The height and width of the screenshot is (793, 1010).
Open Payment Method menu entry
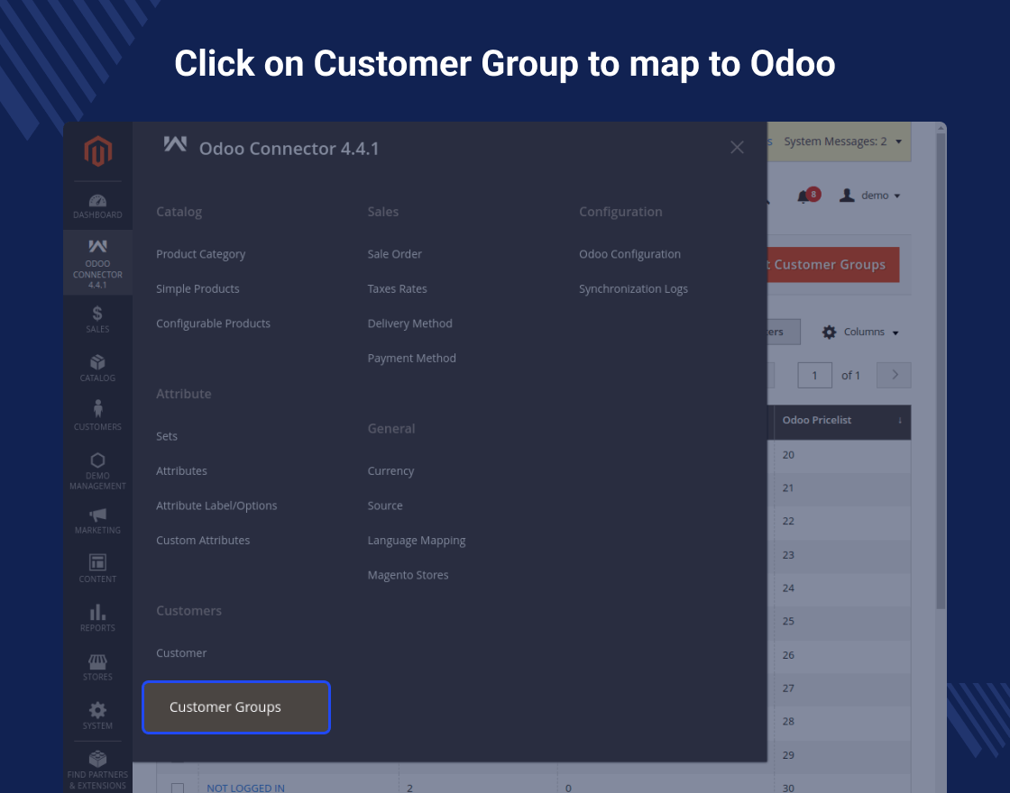point(411,359)
